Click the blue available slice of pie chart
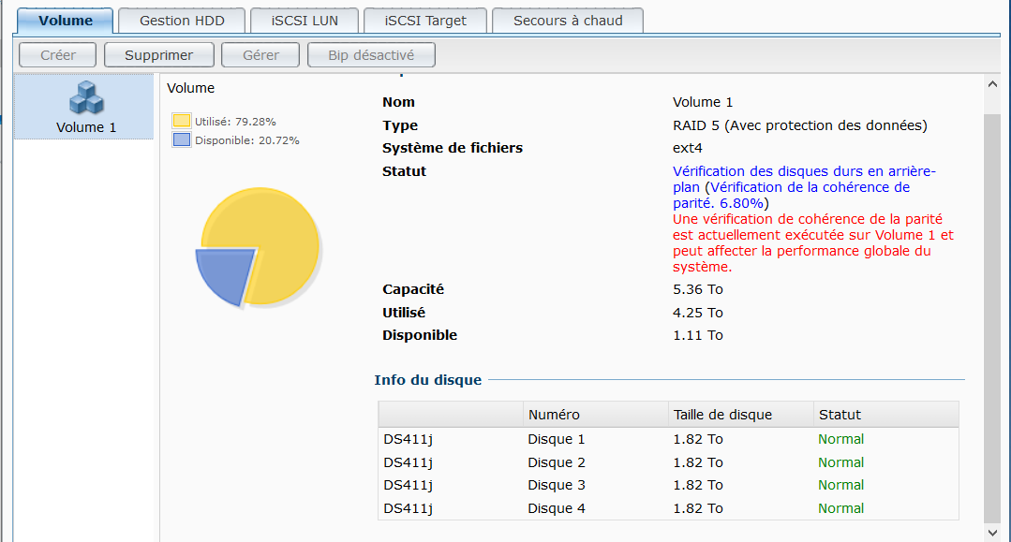Screen dimensions: 1011x542 (x=222, y=274)
